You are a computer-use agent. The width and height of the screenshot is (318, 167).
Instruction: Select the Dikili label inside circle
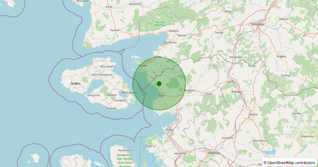pyautogui.click(x=162, y=95)
